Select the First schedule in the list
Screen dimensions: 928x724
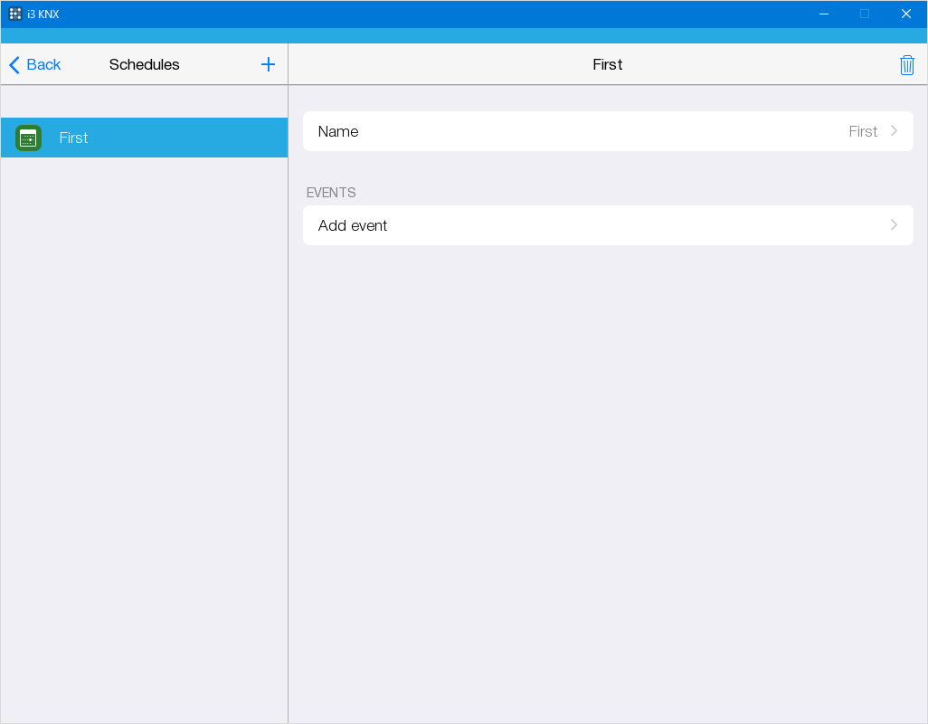pos(145,138)
